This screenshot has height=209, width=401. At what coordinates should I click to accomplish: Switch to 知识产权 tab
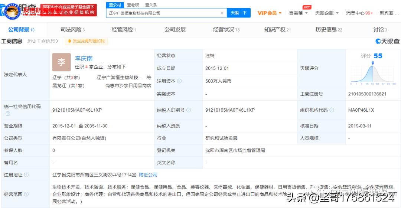click(277, 30)
